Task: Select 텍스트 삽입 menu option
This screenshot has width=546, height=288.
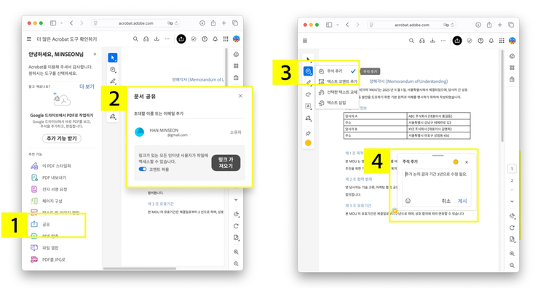Action: (337, 103)
